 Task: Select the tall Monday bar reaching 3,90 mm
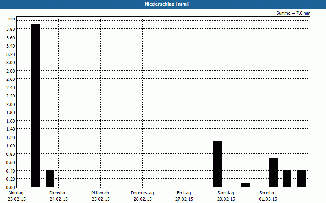[x=35, y=106]
